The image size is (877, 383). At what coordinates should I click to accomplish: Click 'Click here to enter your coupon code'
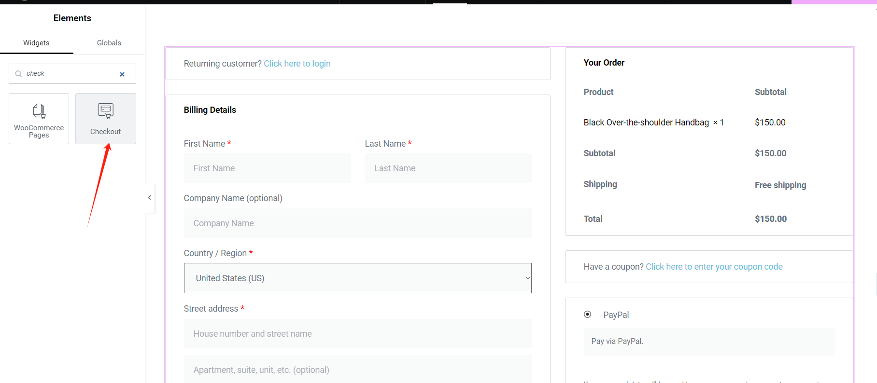point(714,266)
